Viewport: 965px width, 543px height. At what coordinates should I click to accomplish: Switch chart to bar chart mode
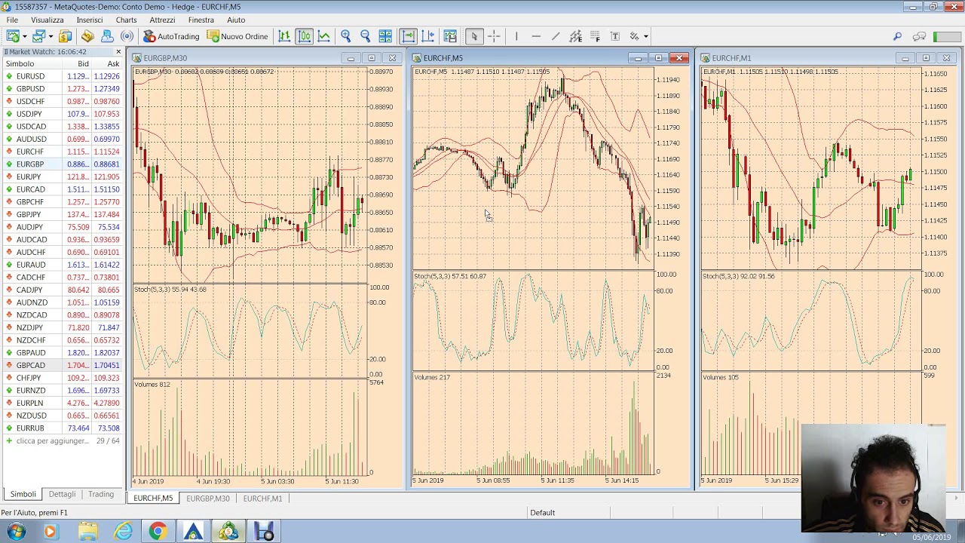(x=284, y=36)
